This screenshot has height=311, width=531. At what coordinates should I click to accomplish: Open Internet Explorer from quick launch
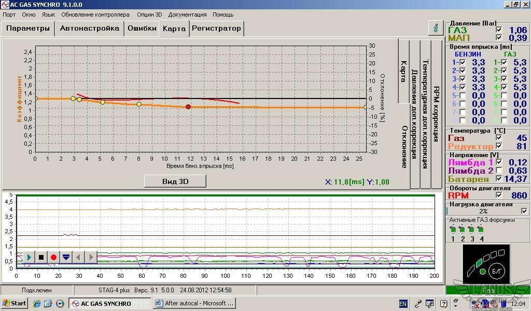[37, 303]
